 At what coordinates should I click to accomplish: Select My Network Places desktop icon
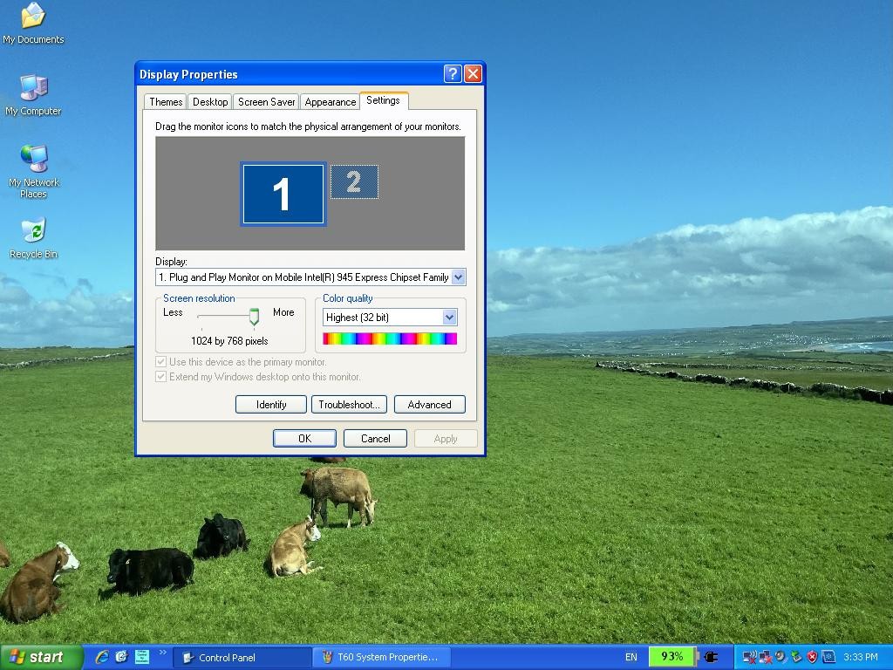coord(34,171)
